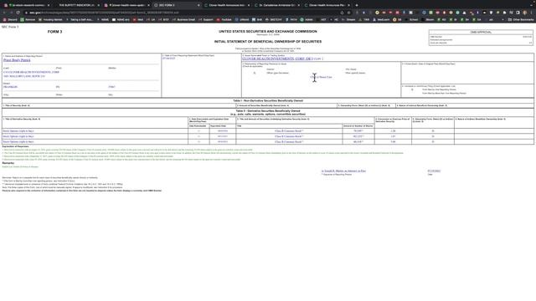
Task: Click the browser forward arrow
Action: coord(11,13)
